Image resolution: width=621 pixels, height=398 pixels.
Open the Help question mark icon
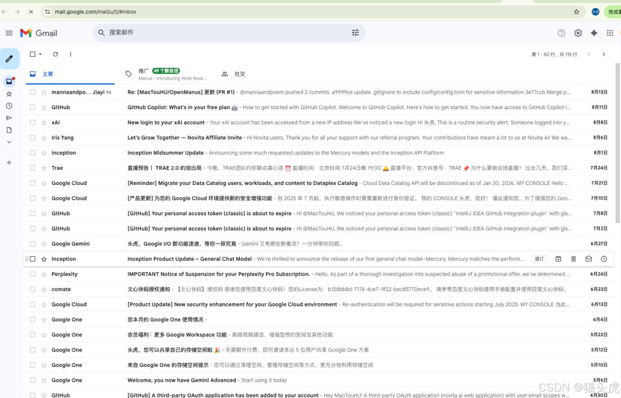(x=561, y=33)
